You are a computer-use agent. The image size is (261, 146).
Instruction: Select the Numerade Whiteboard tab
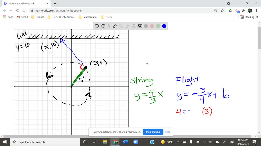(26, 4)
